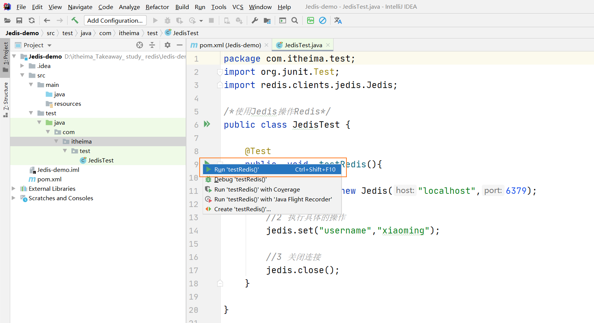This screenshot has height=323, width=594.
Task: Click the Build project hammer icon
Action: click(75, 20)
